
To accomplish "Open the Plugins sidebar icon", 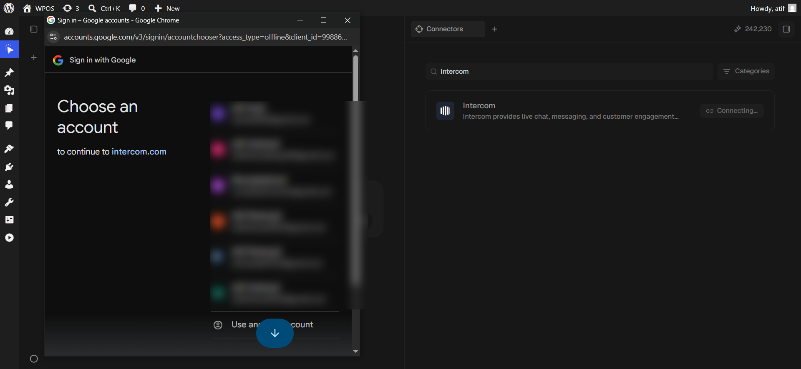I will point(9,167).
